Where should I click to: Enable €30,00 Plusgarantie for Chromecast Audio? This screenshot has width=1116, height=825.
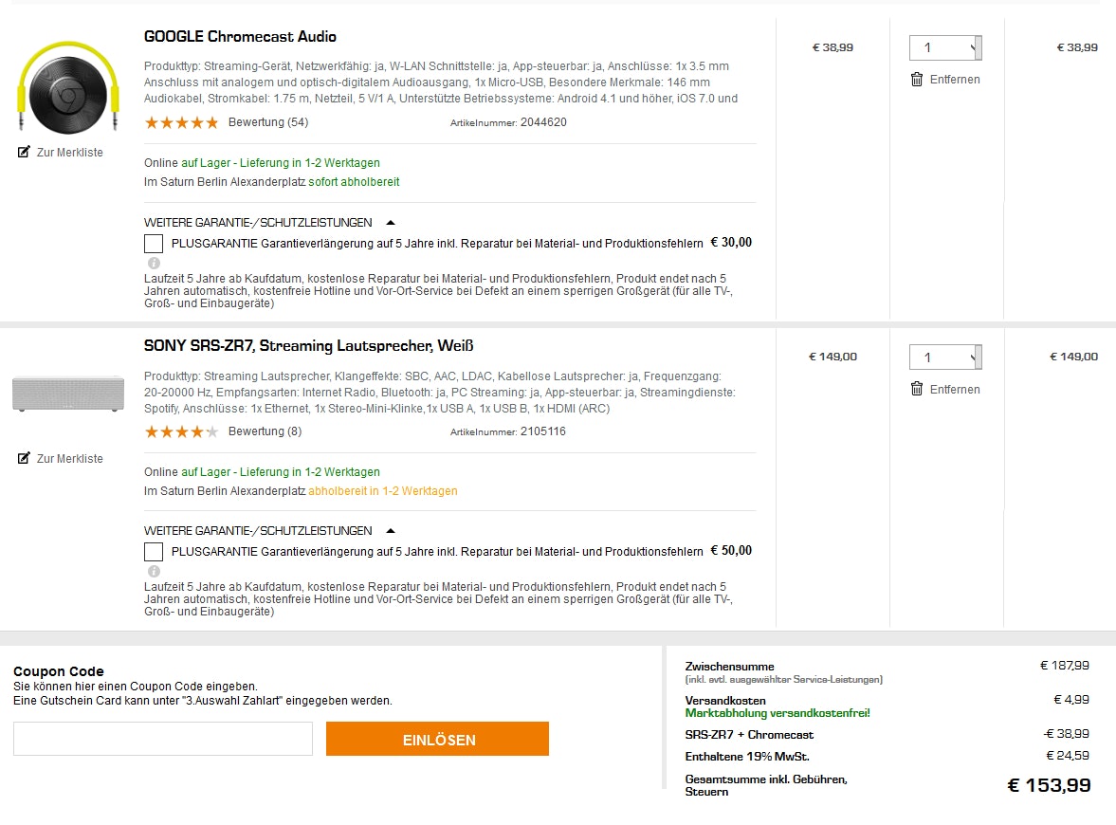pos(154,244)
